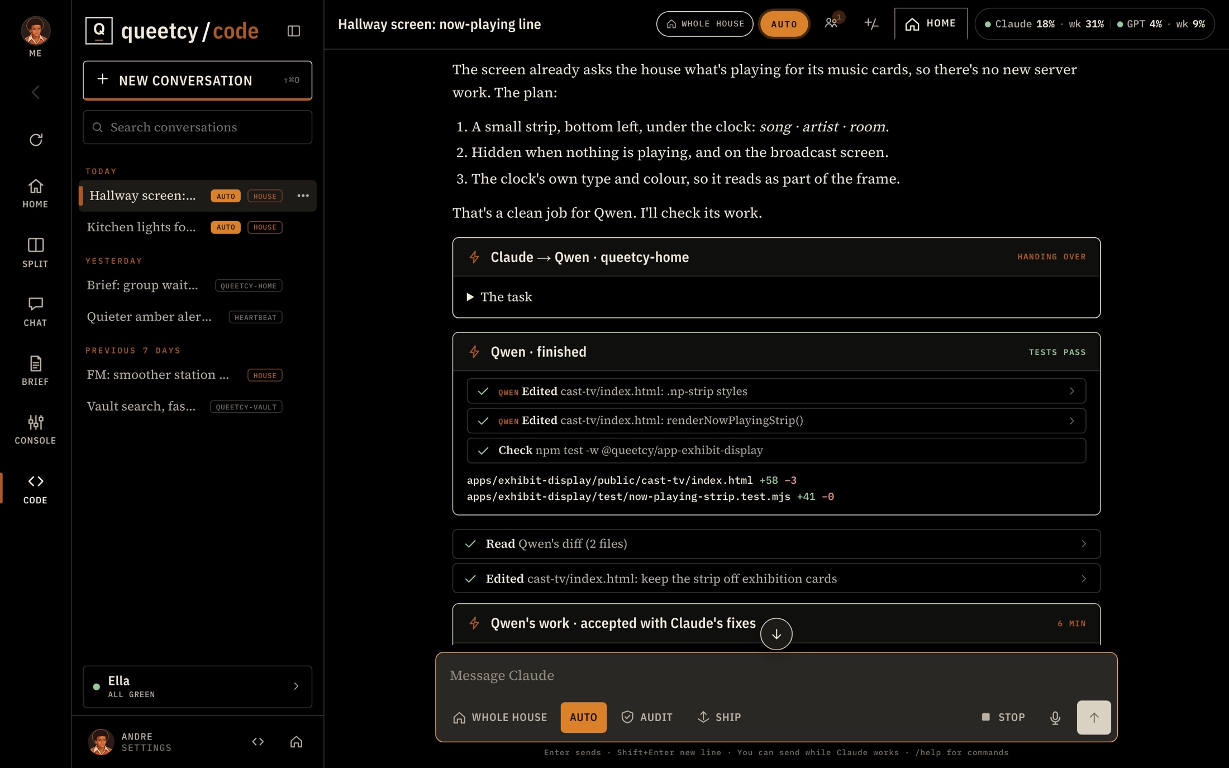Start a New Conversation
This screenshot has width=1229, height=768.
[x=197, y=80]
